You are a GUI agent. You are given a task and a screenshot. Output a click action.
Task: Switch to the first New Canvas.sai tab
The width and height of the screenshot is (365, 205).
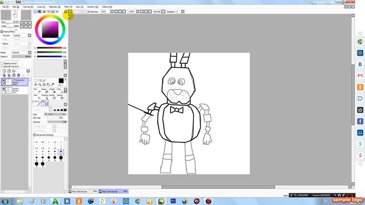[x=83, y=191]
